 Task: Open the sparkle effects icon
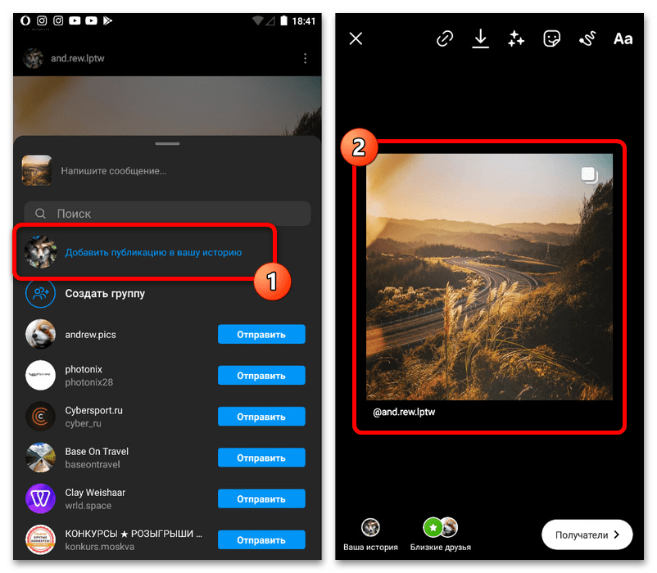516,38
